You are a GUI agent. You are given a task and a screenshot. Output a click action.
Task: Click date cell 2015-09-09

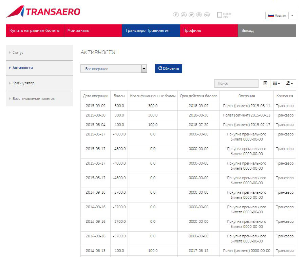(x=96, y=106)
